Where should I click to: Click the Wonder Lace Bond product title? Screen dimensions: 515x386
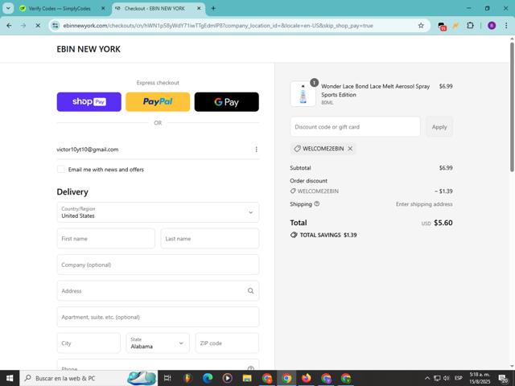(x=376, y=90)
